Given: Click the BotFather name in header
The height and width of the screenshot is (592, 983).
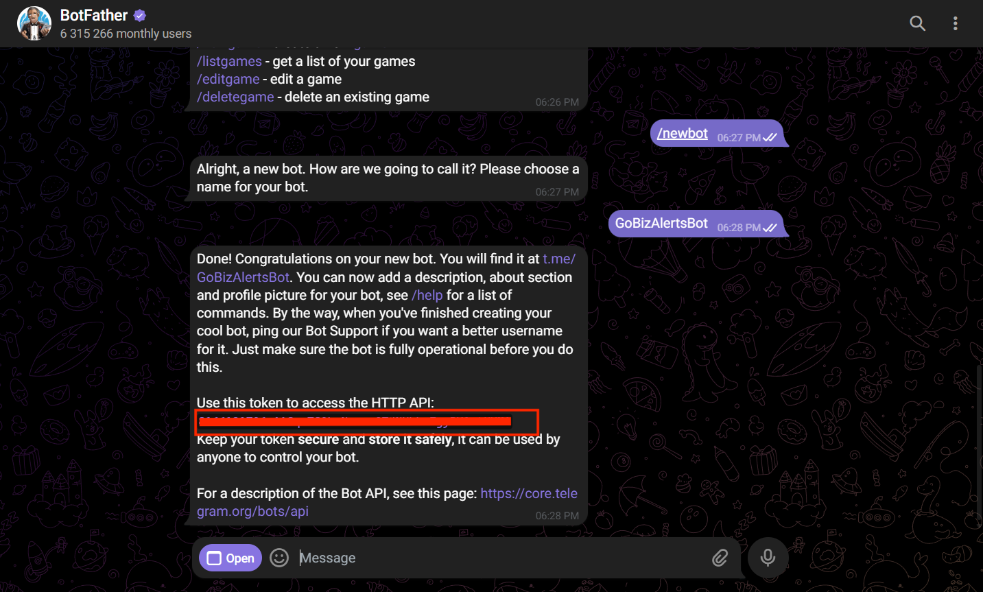Looking at the screenshot, I should click(x=94, y=15).
